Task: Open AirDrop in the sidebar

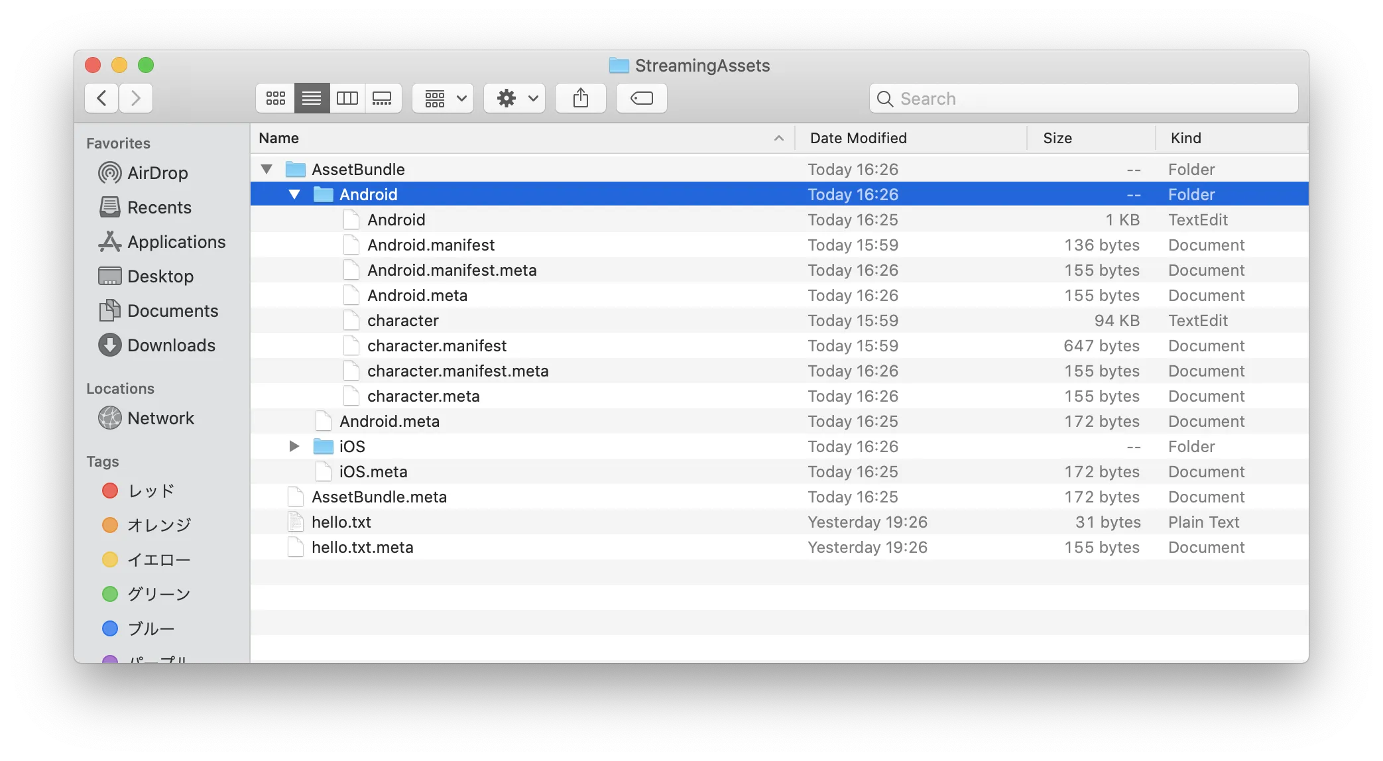Action: tap(157, 173)
